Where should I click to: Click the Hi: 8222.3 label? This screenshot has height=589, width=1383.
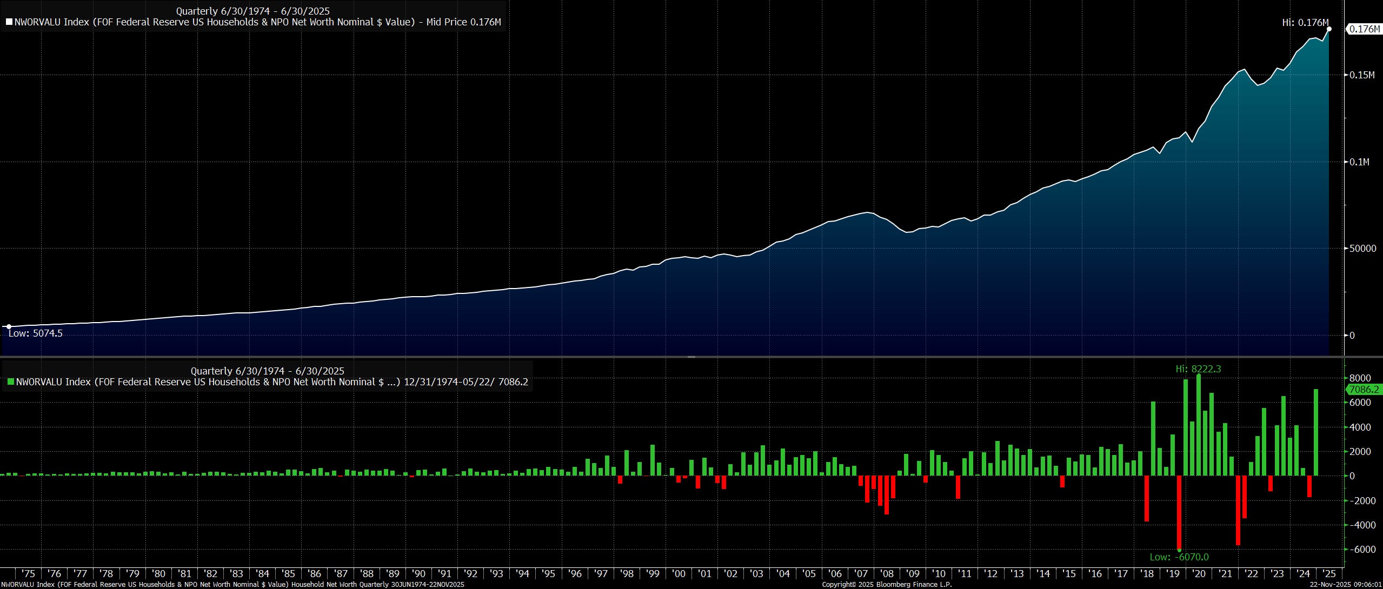pyautogui.click(x=1198, y=369)
